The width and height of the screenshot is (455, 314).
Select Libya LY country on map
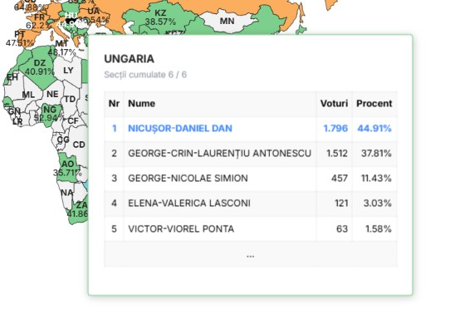(x=68, y=71)
